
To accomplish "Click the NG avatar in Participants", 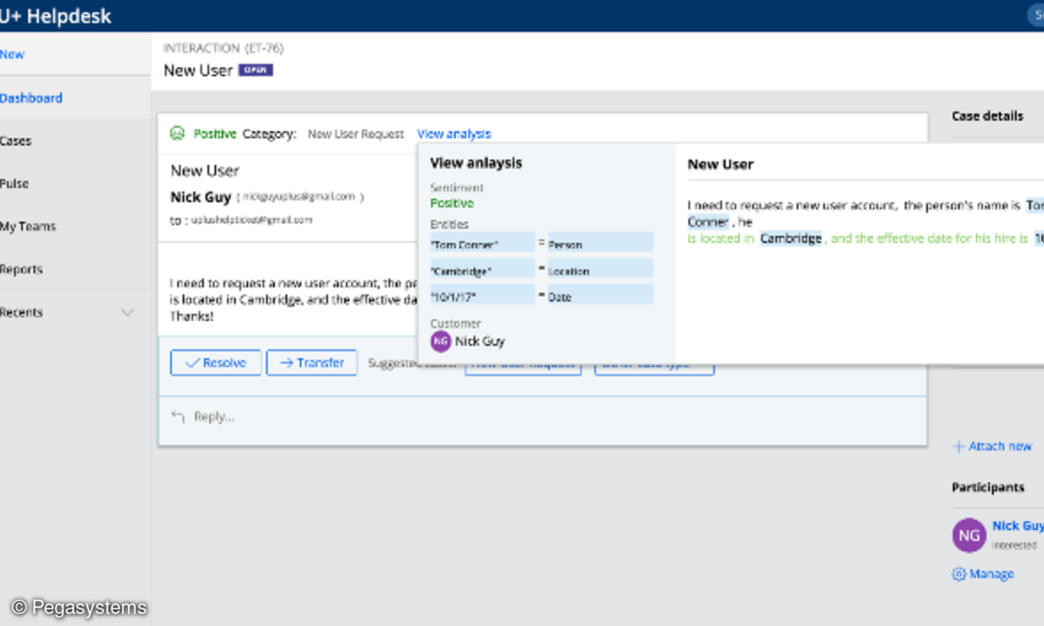I will (x=968, y=536).
